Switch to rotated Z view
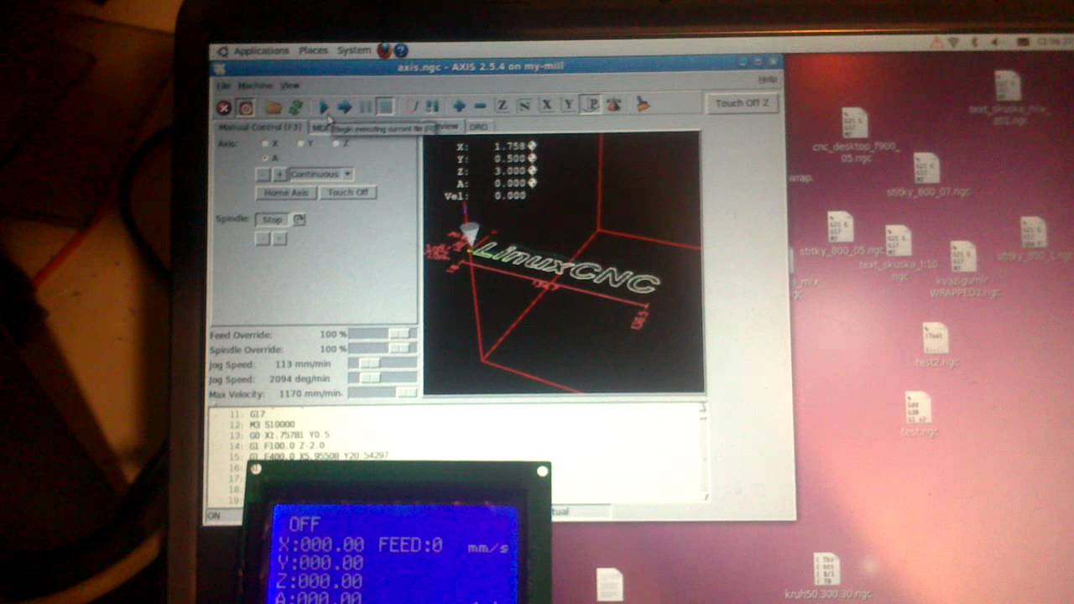Screen dimensions: 1074x604 [x=524, y=105]
